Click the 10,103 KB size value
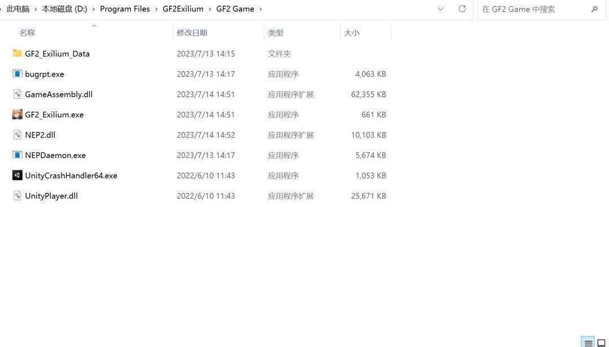609x347 pixels. click(x=368, y=135)
